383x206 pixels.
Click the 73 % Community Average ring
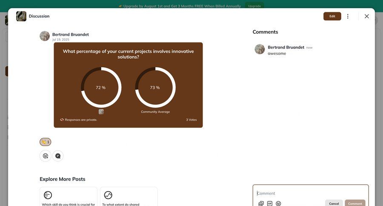[x=155, y=88]
